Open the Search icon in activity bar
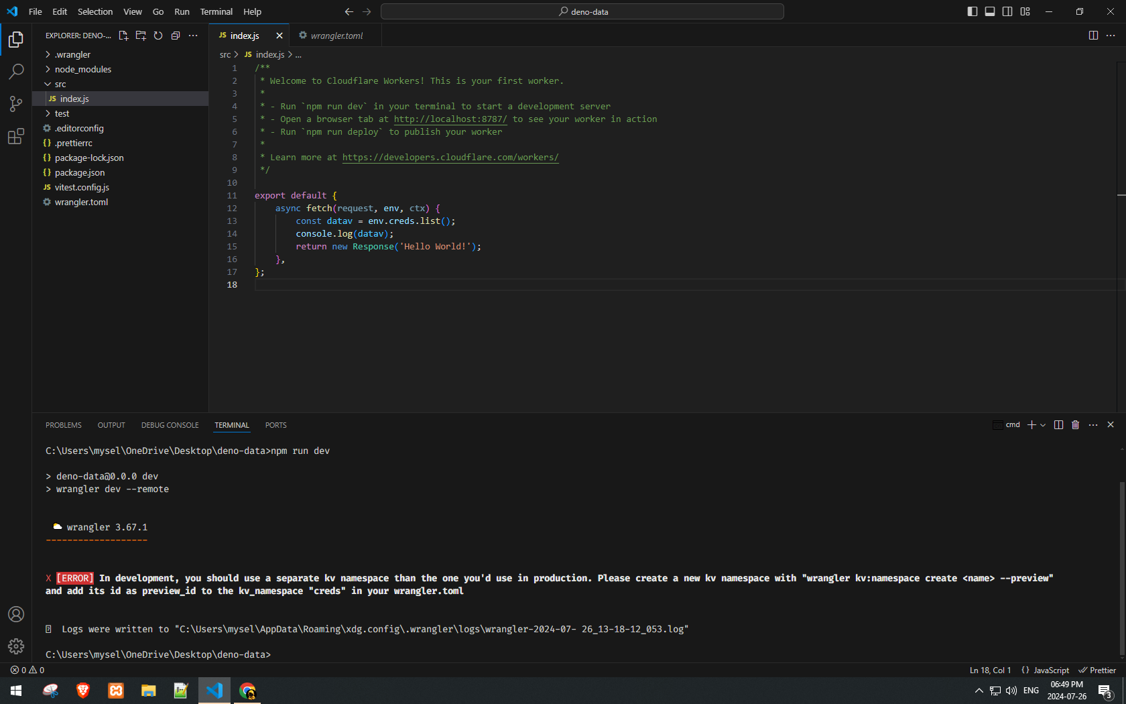Viewport: 1126px width, 704px height. (15, 71)
